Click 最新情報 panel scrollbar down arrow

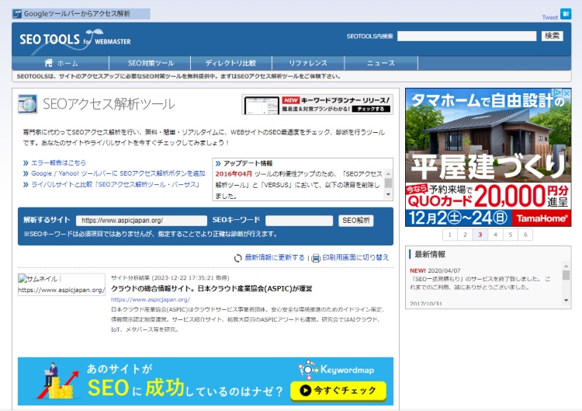[x=566, y=300]
